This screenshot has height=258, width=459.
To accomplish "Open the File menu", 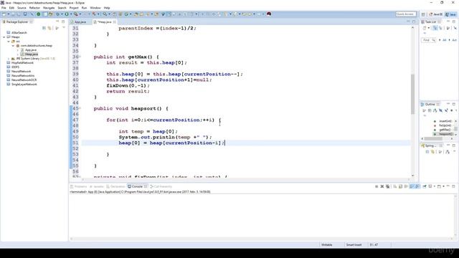I will 4,8.
